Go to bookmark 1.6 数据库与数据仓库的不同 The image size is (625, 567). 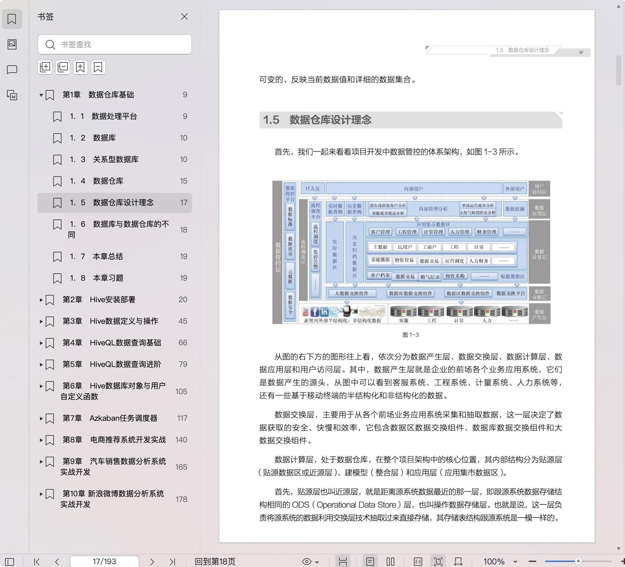click(x=115, y=230)
